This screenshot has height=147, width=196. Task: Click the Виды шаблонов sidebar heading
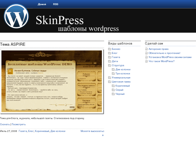120,43
